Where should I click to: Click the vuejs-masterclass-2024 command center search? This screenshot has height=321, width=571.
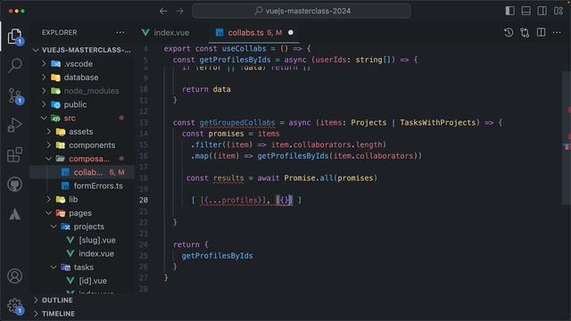click(302, 11)
